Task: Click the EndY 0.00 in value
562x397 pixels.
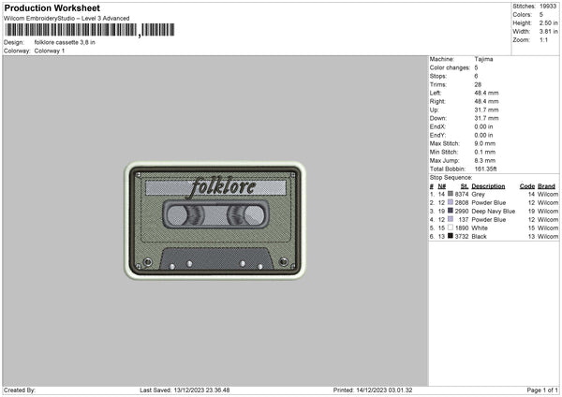Action: click(483, 136)
